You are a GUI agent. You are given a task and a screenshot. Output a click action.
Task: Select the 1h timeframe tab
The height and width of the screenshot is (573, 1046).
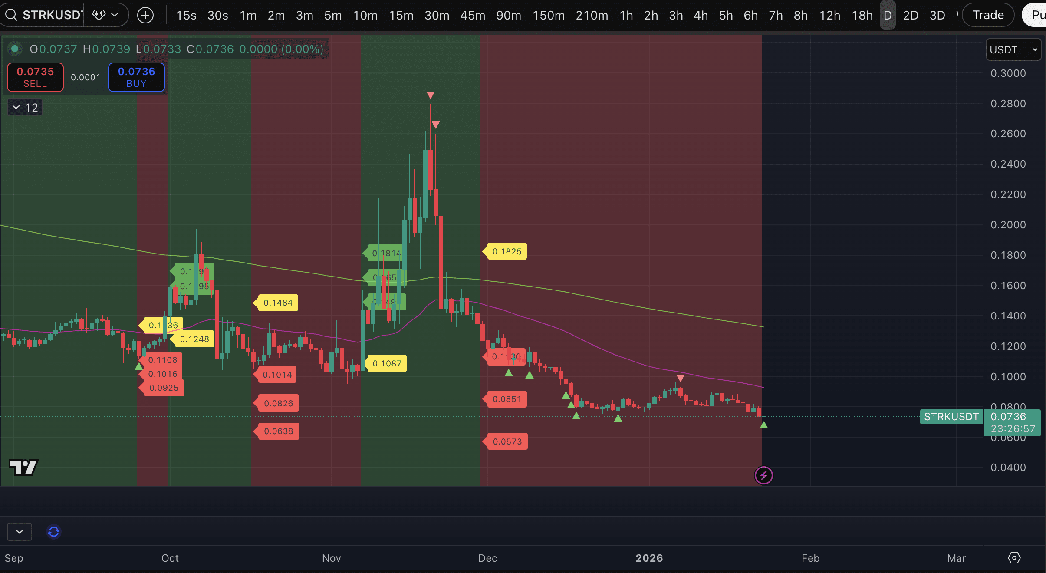pyautogui.click(x=626, y=15)
